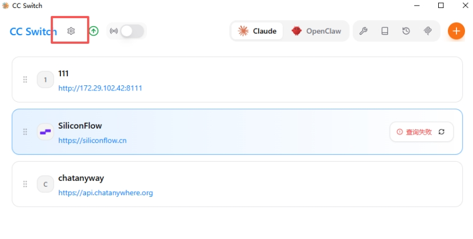Open the https://api.chatanywhere.org link
Screen dimensions: 473x239
pos(105,192)
